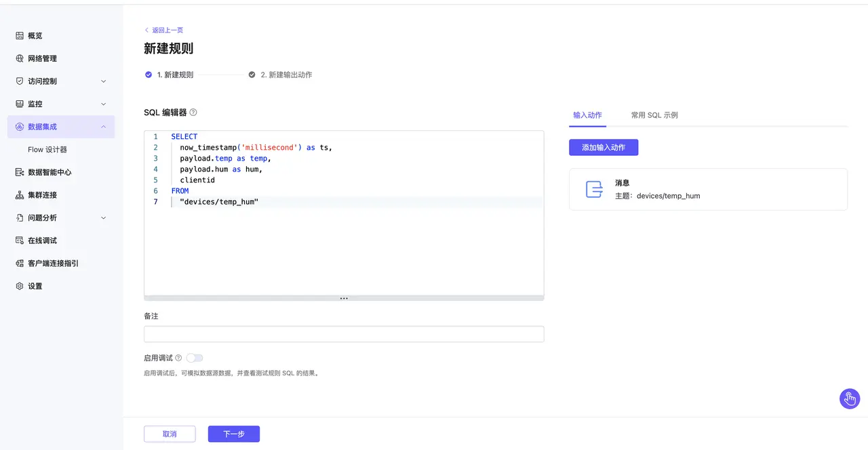Click the 启用调试 help tooltip icon
The width and height of the screenshot is (868, 450).
click(x=178, y=358)
